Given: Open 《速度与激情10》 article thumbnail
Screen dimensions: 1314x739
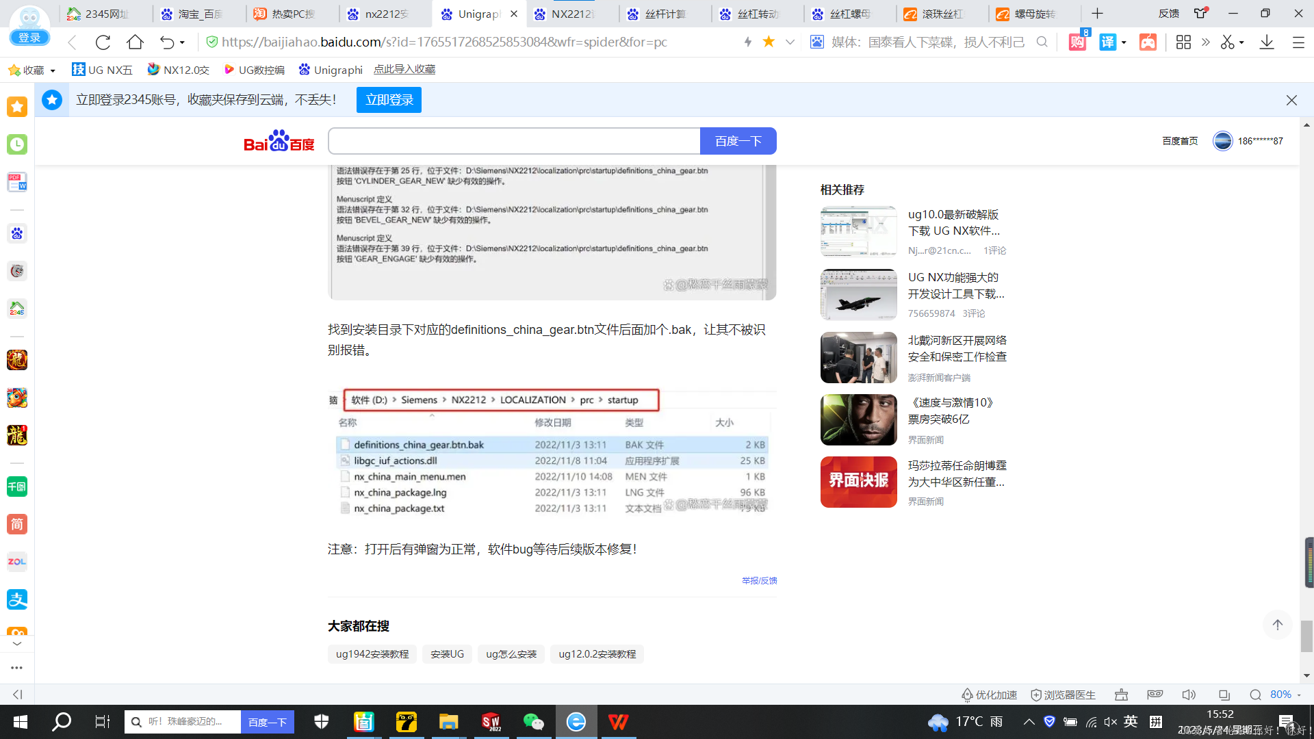Looking at the screenshot, I should click(859, 419).
